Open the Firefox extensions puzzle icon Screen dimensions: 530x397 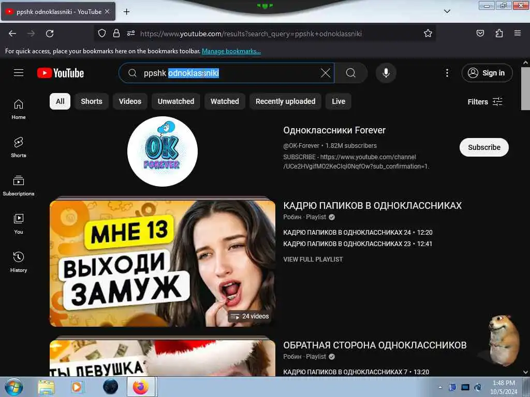pos(499,33)
